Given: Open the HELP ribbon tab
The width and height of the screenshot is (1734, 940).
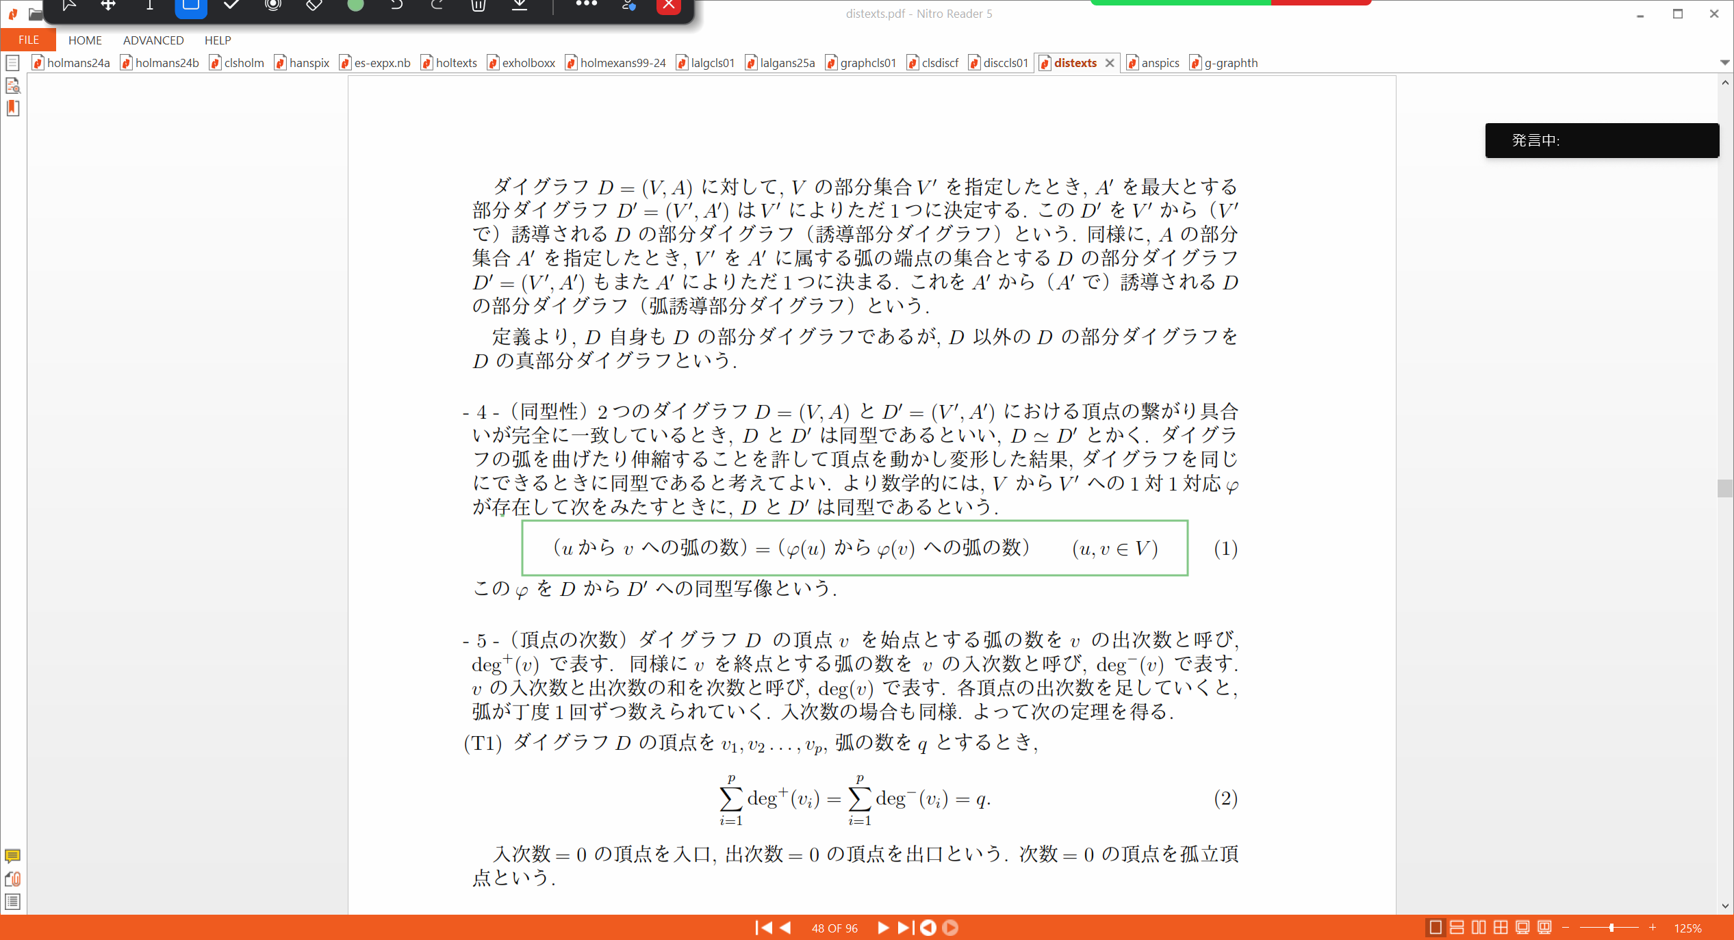Looking at the screenshot, I should [218, 40].
